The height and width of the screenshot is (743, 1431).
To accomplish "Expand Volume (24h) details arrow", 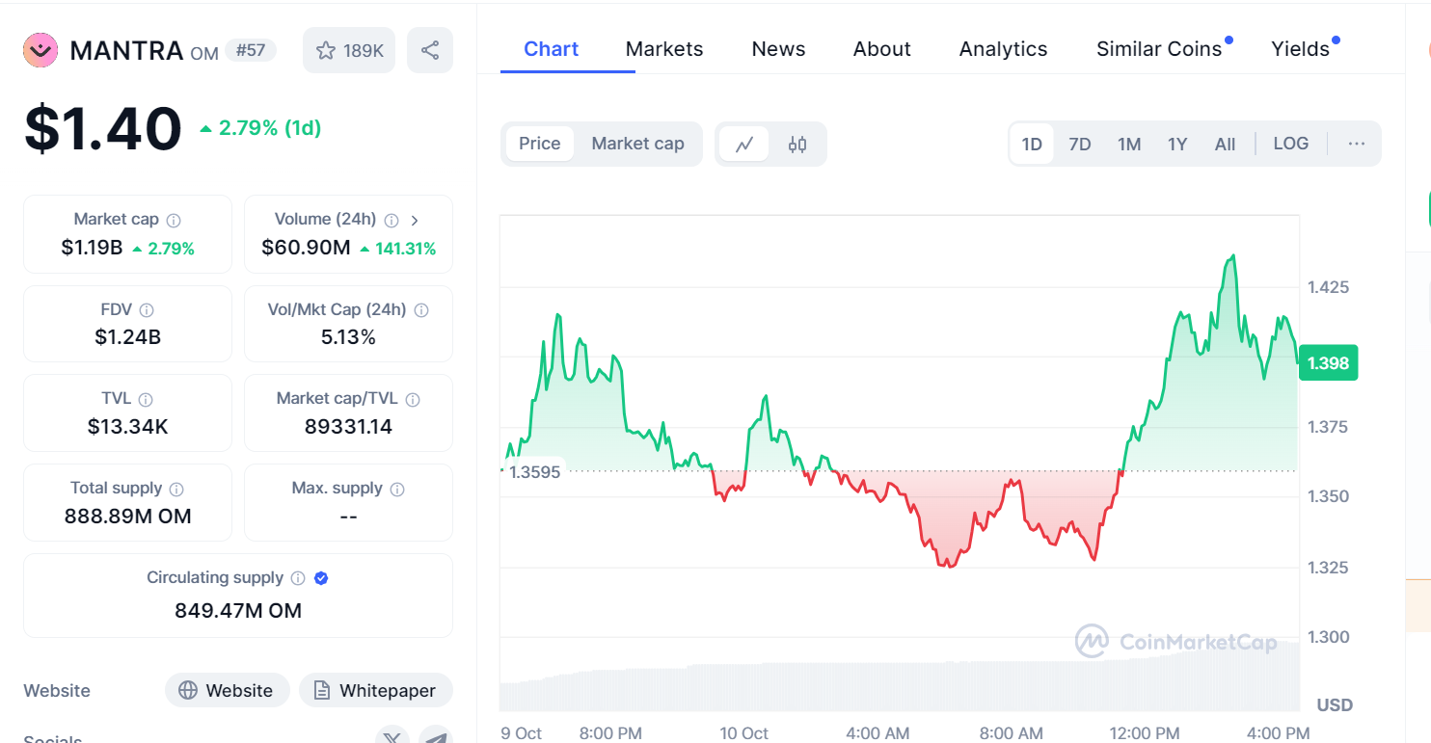I will click(x=415, y=220).
